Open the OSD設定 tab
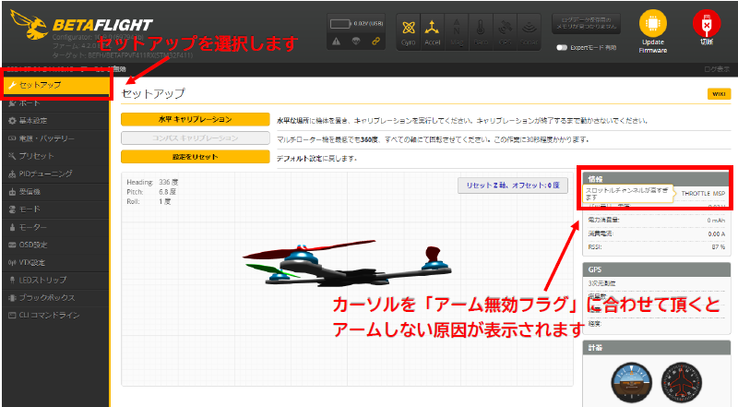The width and height of the screenshot is (738, 407). (55, 245)
